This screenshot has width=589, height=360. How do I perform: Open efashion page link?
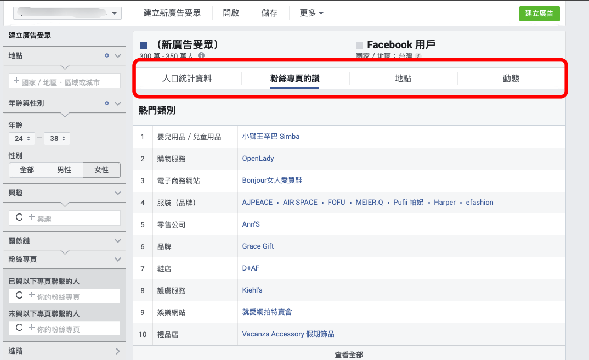[x=480, y=202]
